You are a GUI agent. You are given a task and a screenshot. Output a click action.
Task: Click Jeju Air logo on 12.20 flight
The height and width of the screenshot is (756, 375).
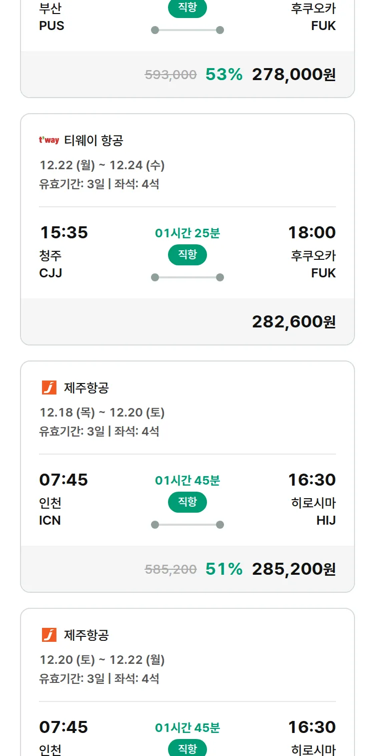(49, 635)
